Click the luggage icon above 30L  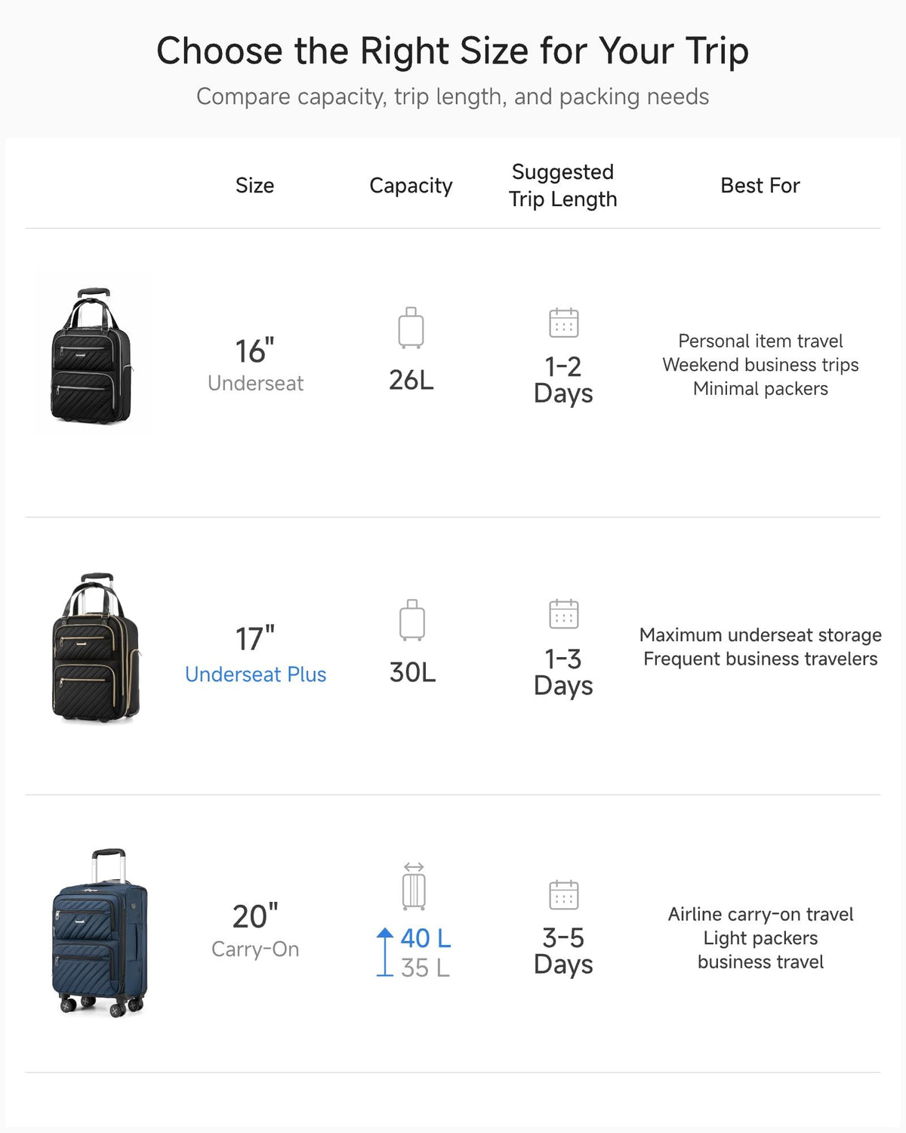tap(412, 620)
